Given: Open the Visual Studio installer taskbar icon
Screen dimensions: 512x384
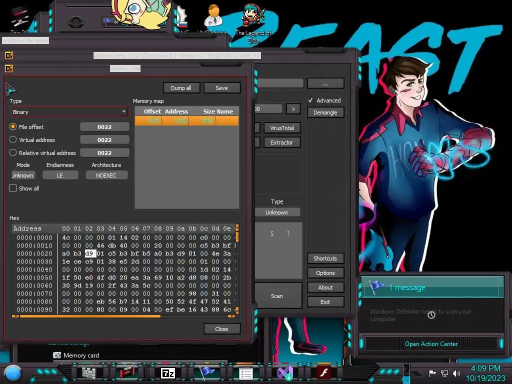Looking at the screenshot, I should [x=284, y=373].
